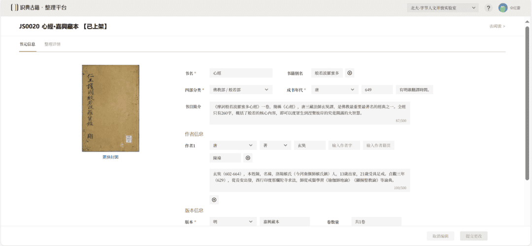Screen dimensions: 532x246
Task: Click the author biography text area
Action: [x=310, y=180]
